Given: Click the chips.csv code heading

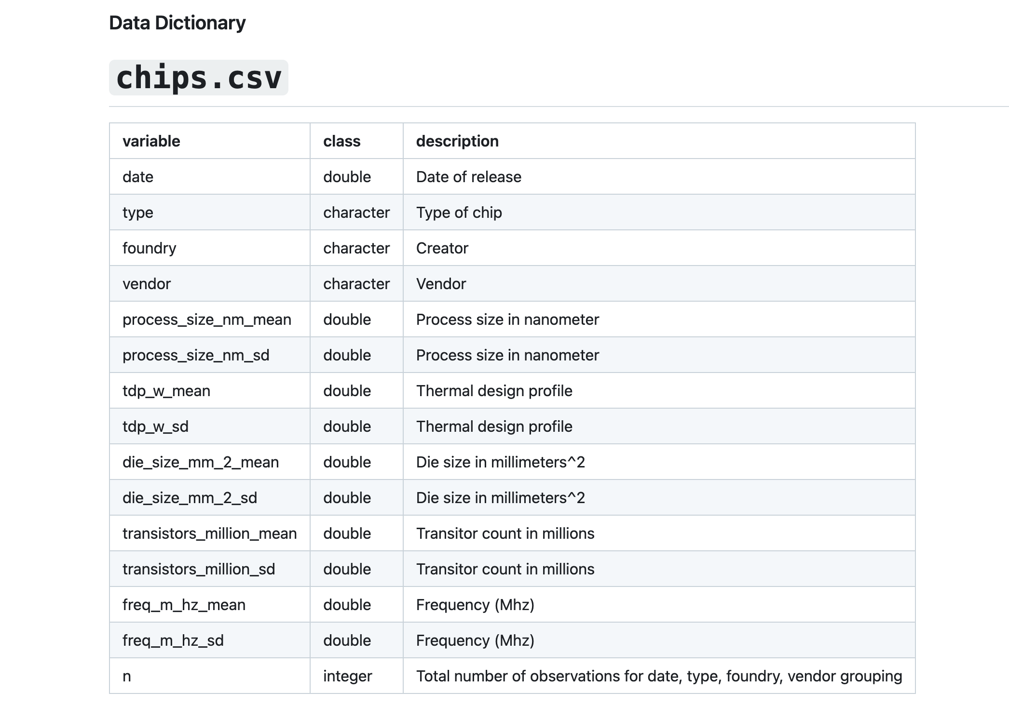Looking at the screenshot, I should [198, 78].
